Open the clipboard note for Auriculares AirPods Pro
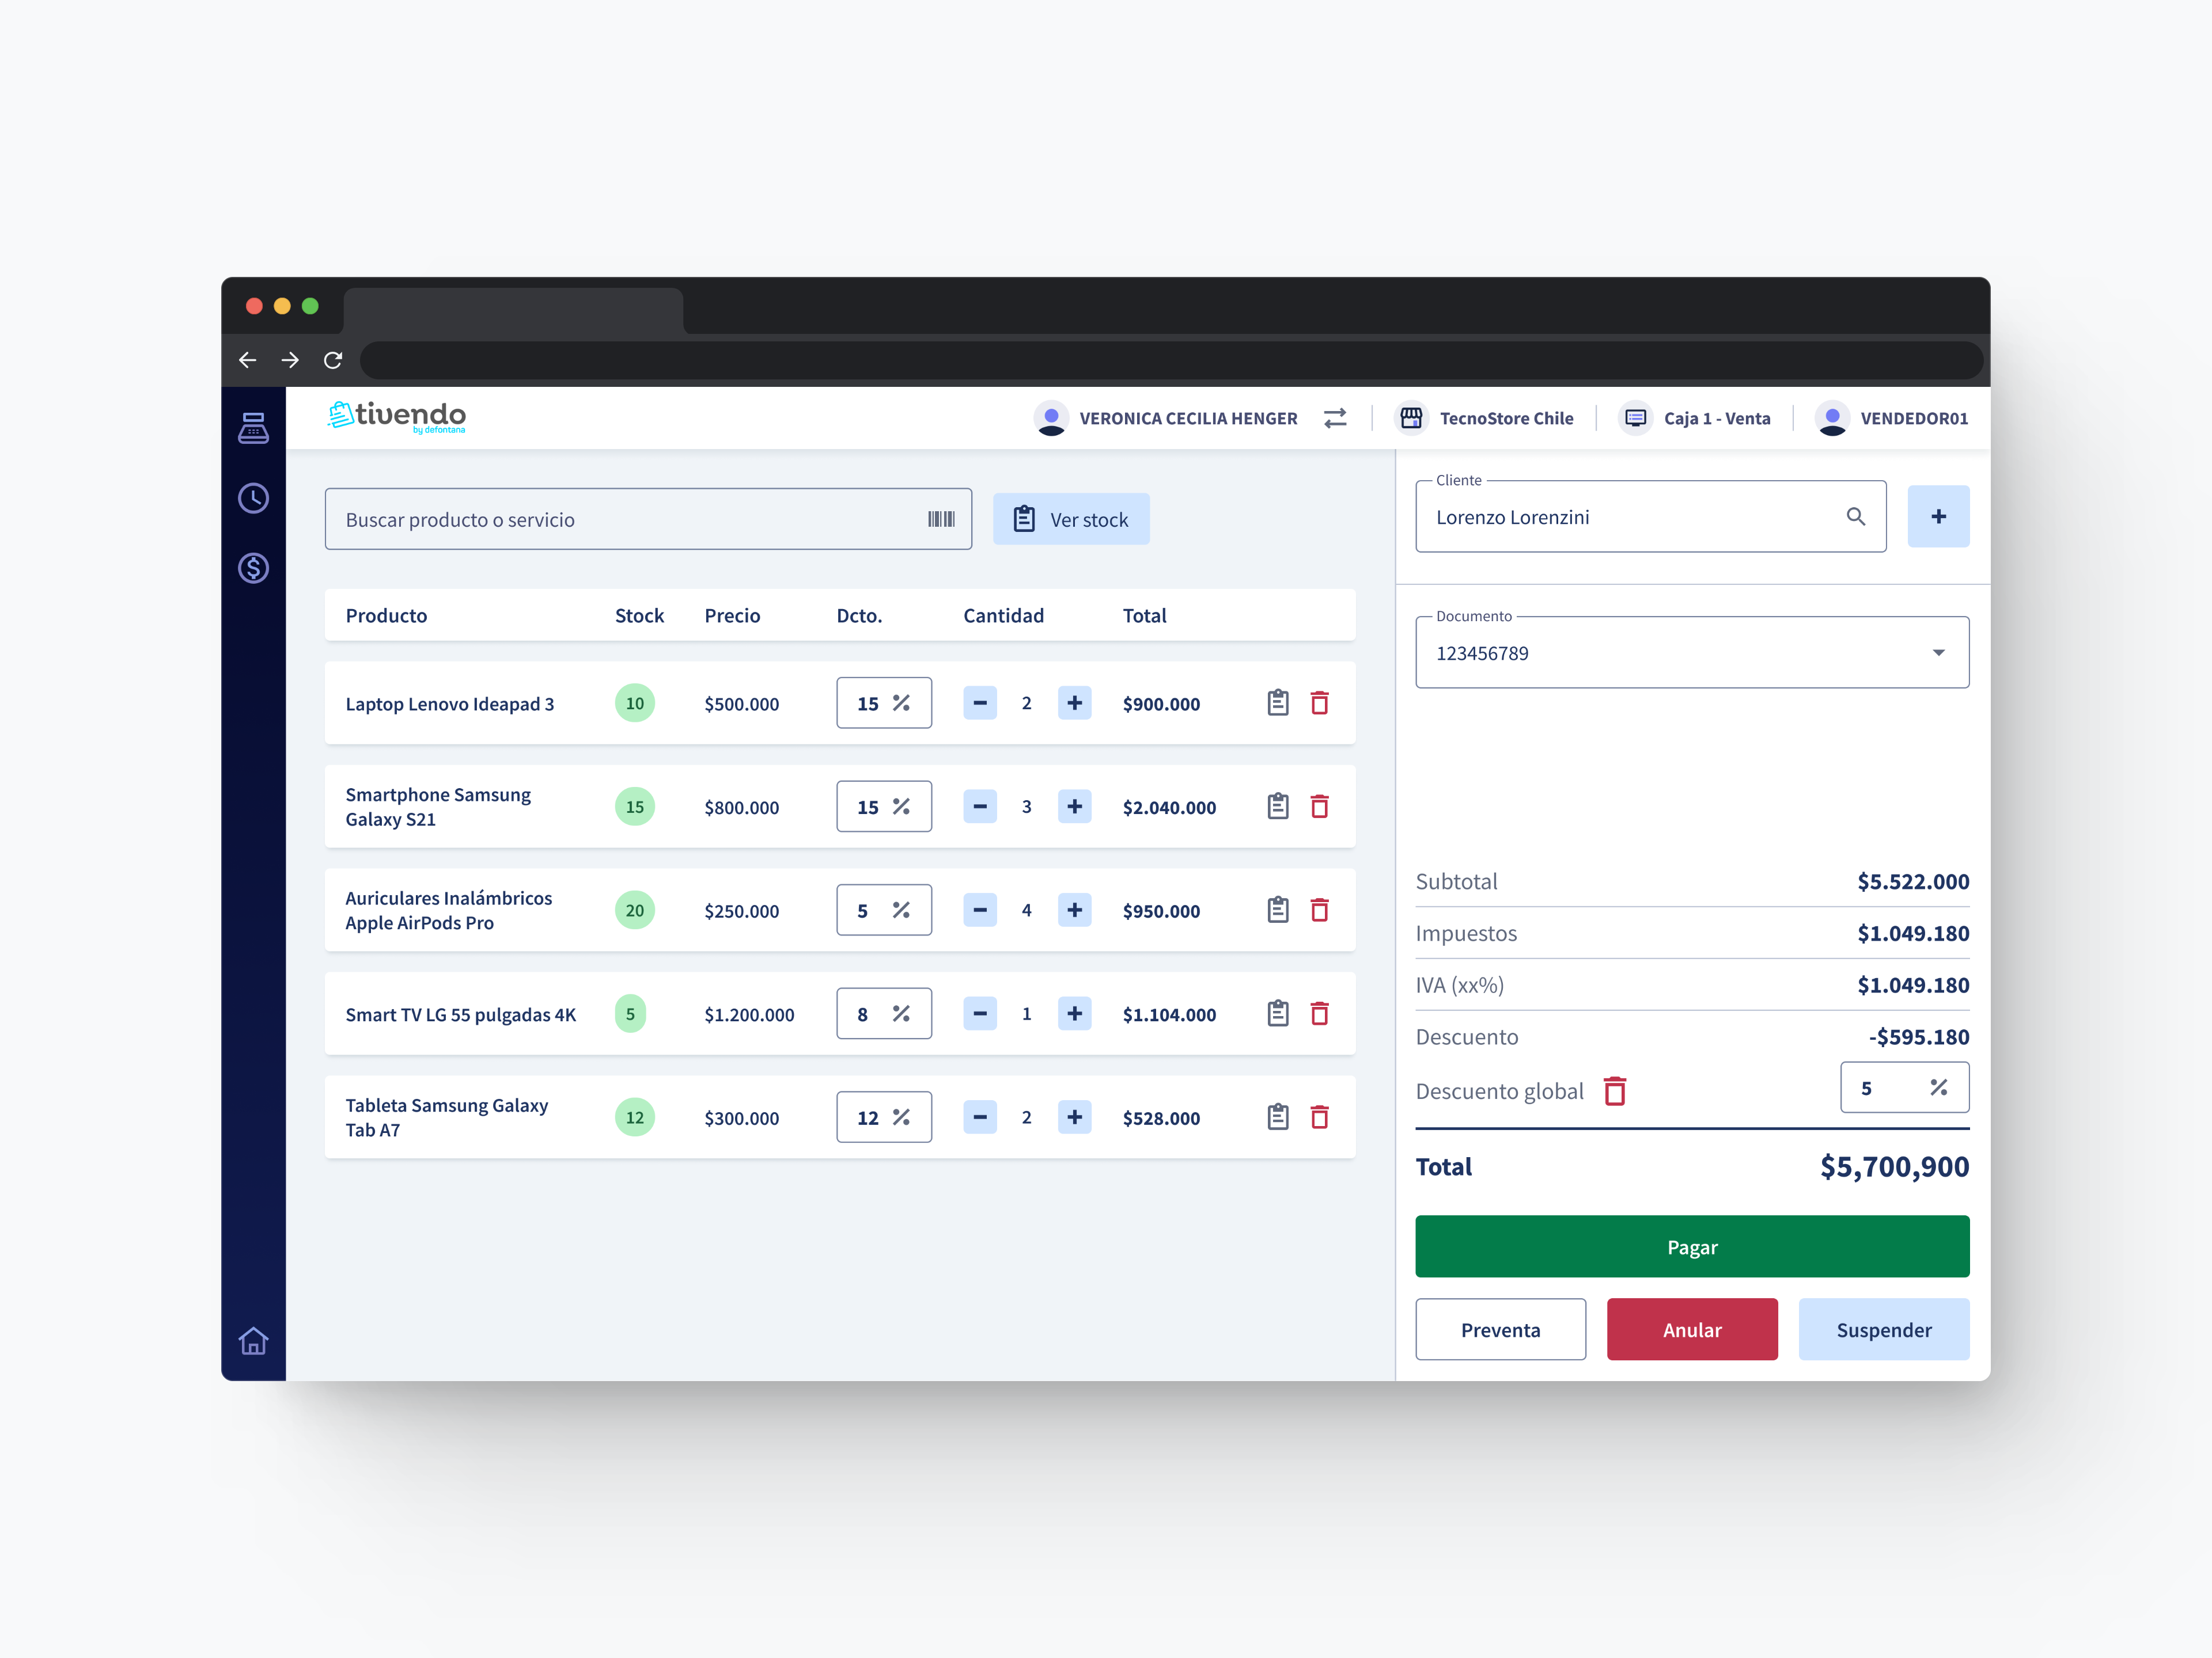2212x1658 pixels. tap(1278, 910)
